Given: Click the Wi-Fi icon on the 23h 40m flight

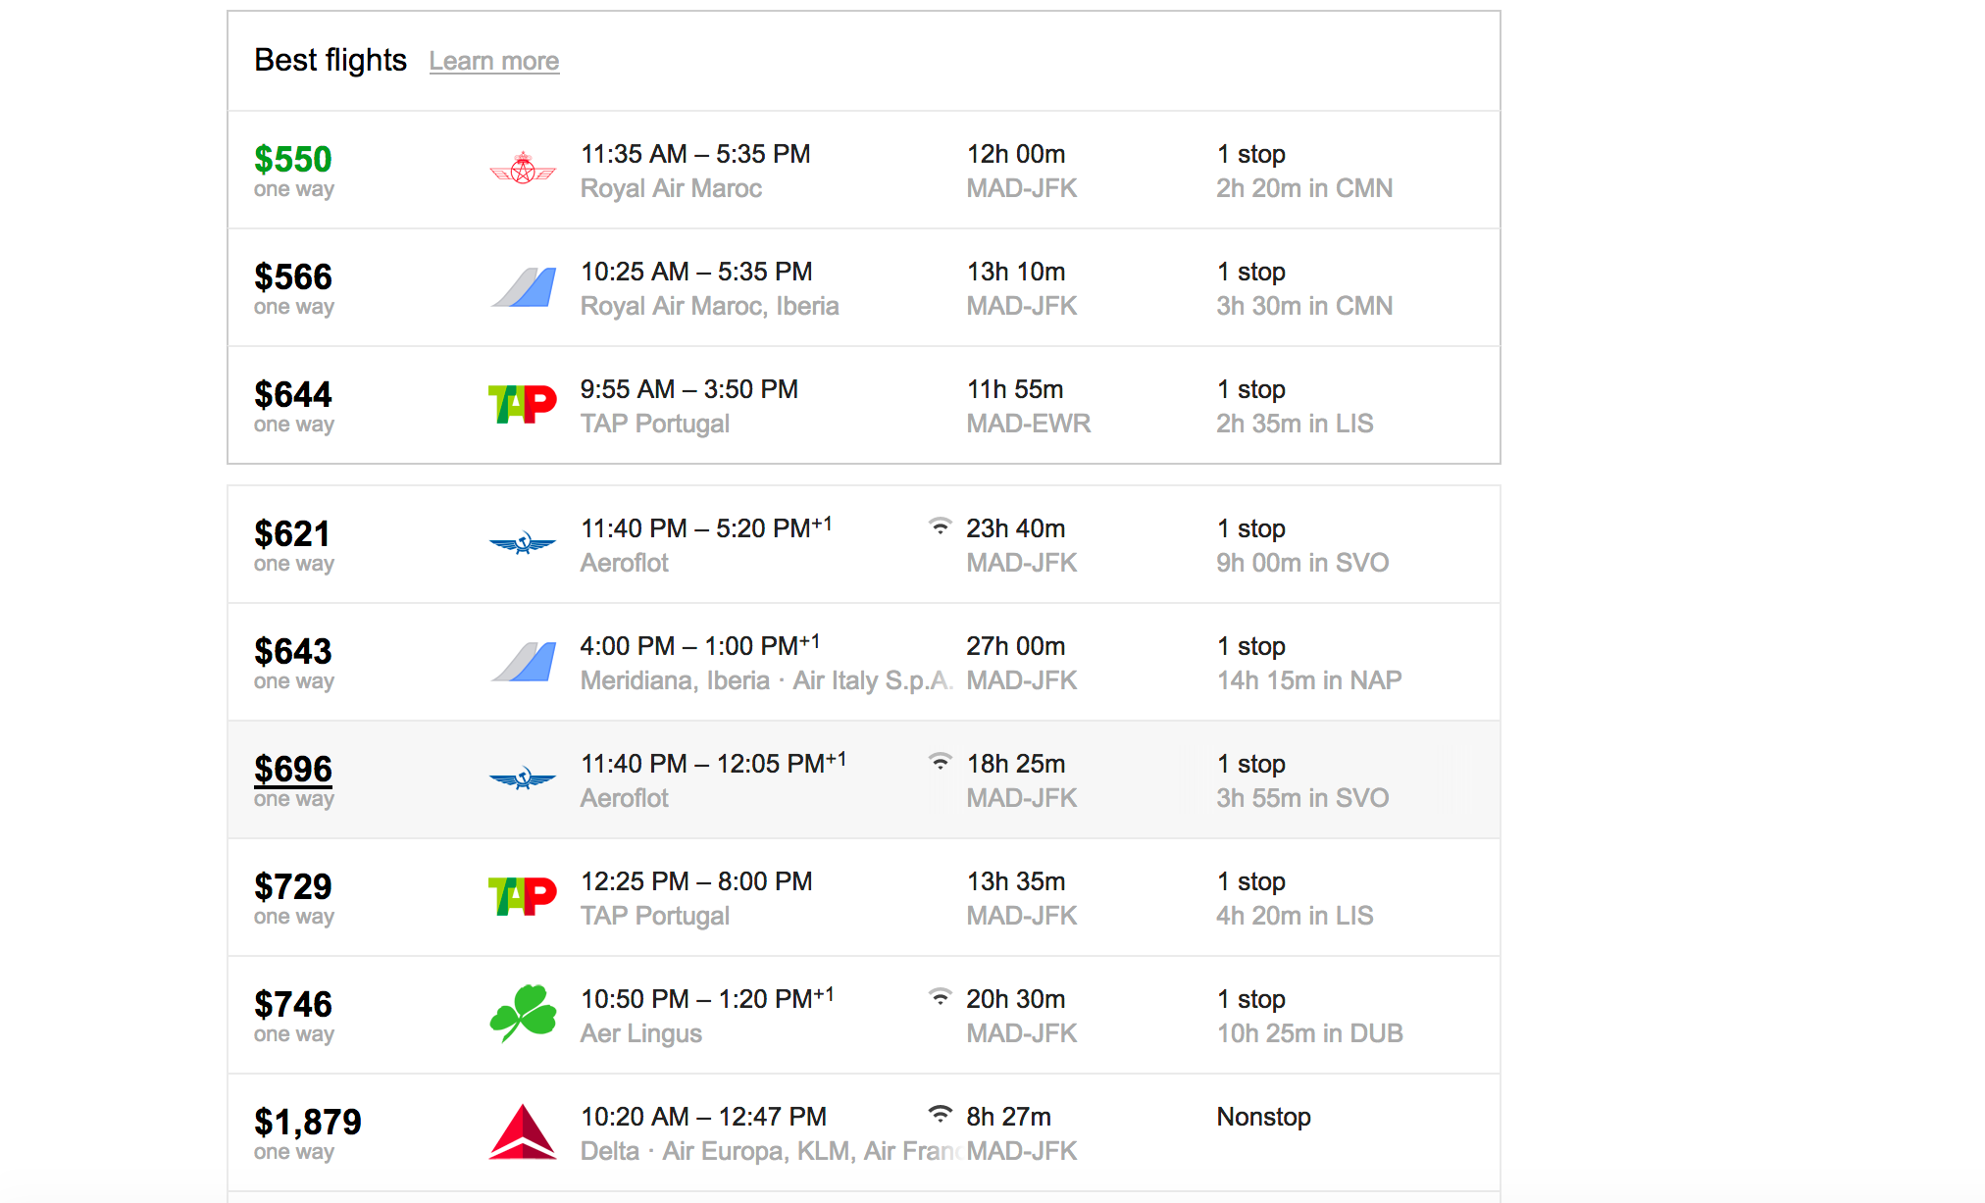Looking at the screenshot, I should 940,526.
